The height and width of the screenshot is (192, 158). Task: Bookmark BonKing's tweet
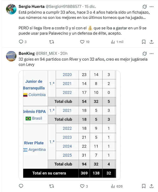[144, 186]
